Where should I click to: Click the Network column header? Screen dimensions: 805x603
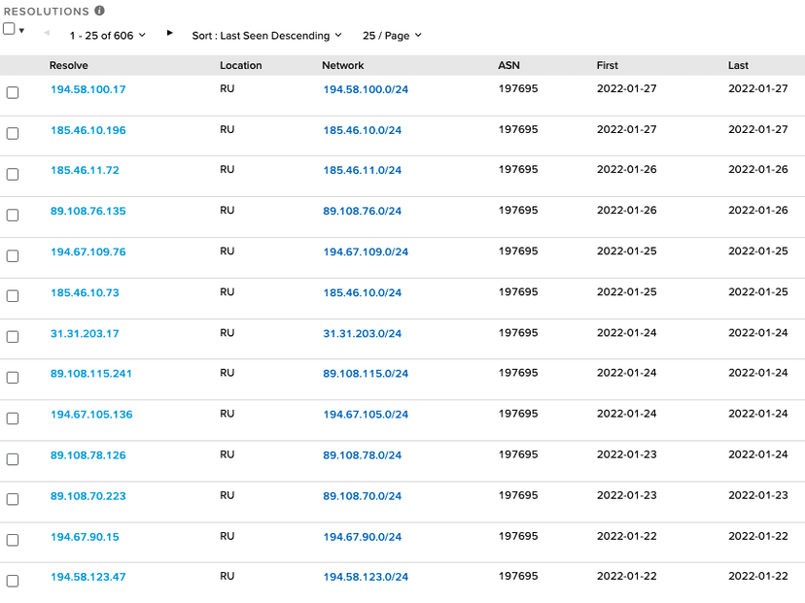(343, 65)
